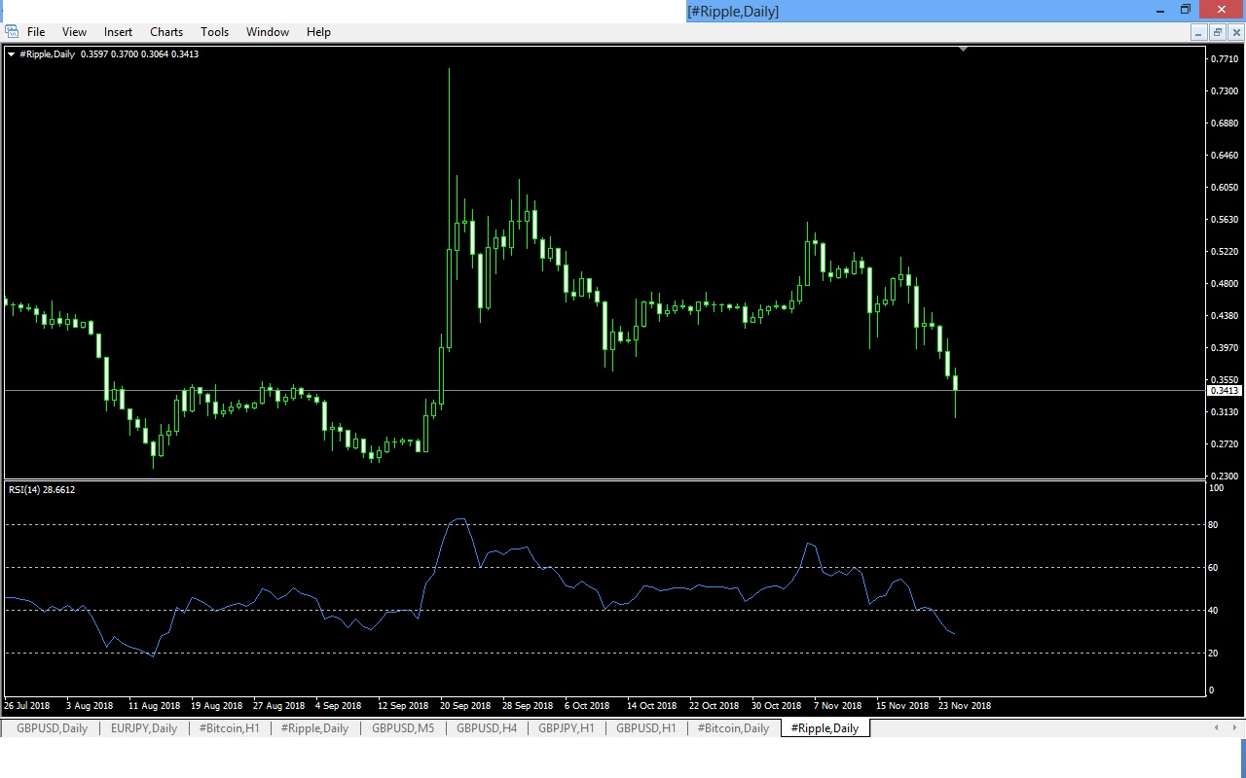Close the inner #Ripple chart window
The width and height of the screenshot is (1246, 778).
[x=1235, y=32]
